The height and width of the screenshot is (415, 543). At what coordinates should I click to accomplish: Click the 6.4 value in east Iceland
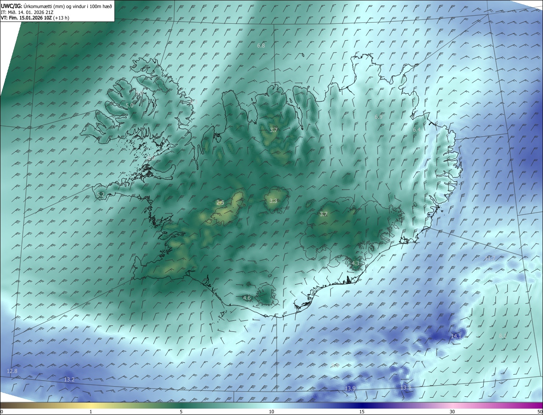[417, 130]
